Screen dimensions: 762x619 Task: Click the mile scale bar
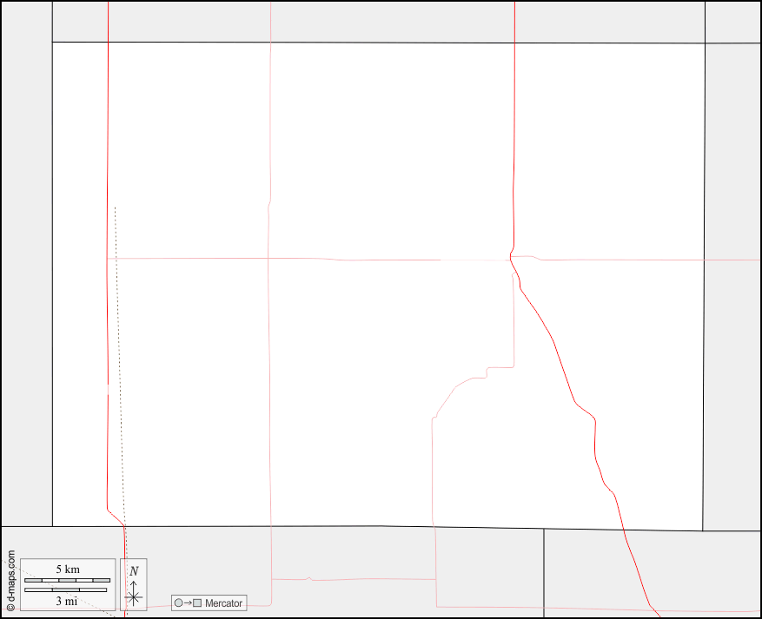tap(65, 590)
